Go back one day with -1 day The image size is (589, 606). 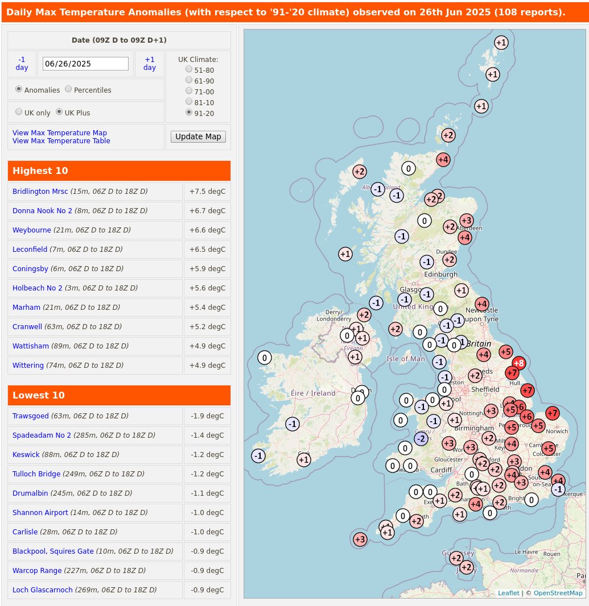22,63
